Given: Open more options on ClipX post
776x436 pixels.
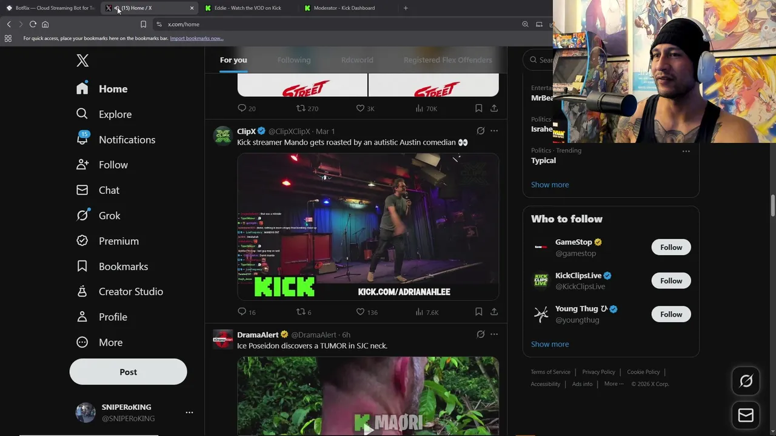Looking at the screenshot, I should (494, 131).
